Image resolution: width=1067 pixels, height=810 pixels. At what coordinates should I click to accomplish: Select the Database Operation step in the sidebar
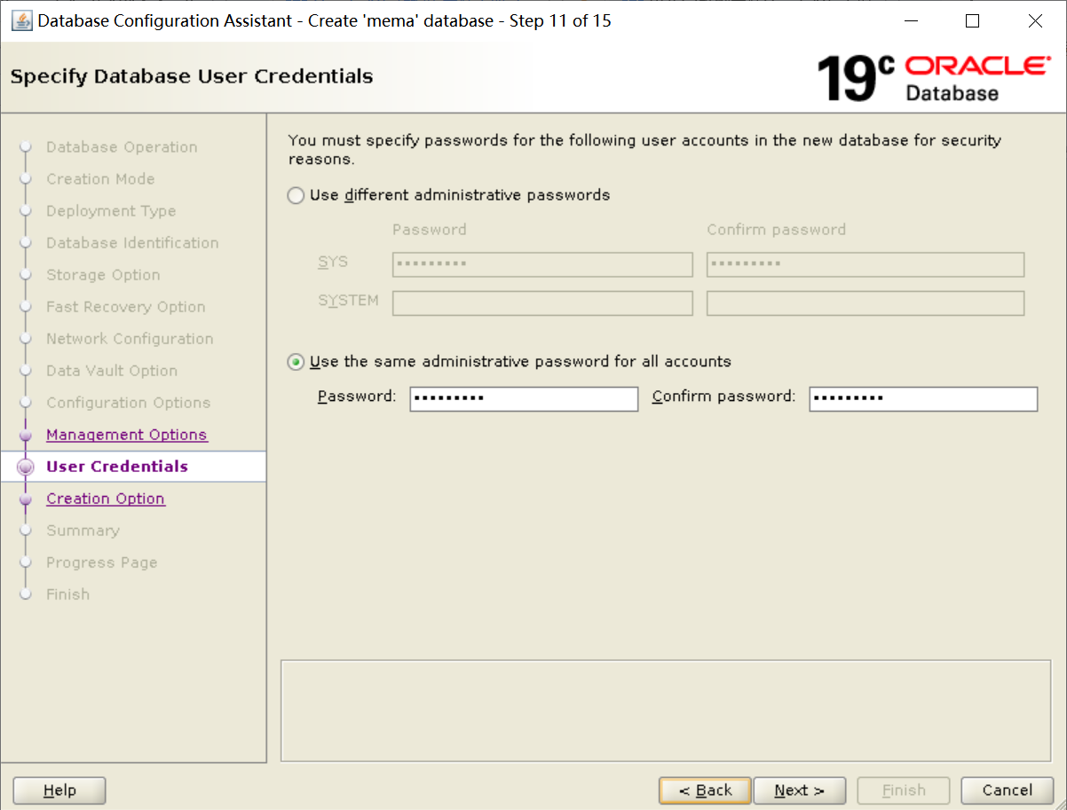(122, 146)
